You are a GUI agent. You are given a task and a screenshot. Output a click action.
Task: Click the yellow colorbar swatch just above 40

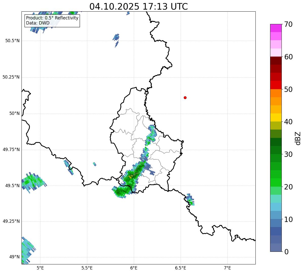[x=276, y=117]
